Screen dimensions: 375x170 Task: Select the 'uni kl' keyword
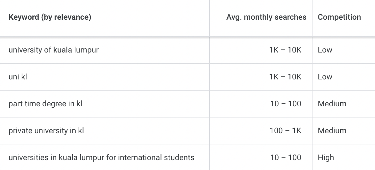tap(18, 77)
